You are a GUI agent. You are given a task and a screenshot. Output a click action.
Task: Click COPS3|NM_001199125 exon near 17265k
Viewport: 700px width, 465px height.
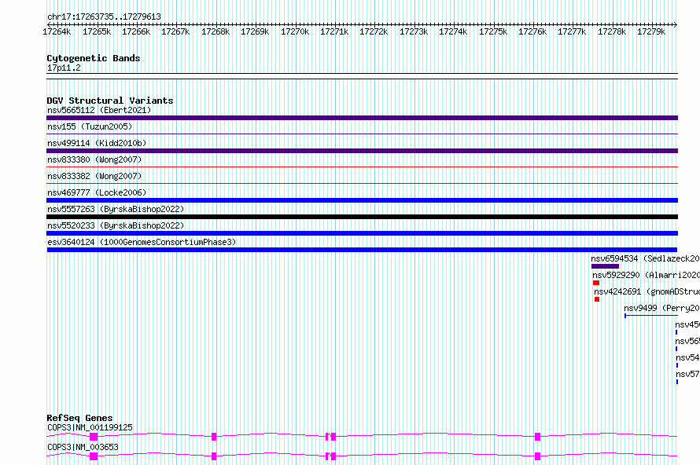94,437
